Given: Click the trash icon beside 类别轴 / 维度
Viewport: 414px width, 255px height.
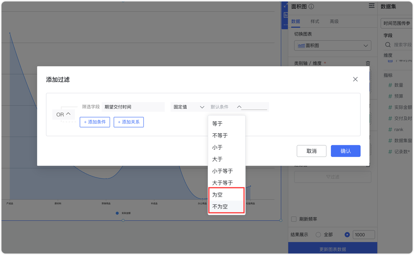Looking at the screenshot, I should (368, 63).
